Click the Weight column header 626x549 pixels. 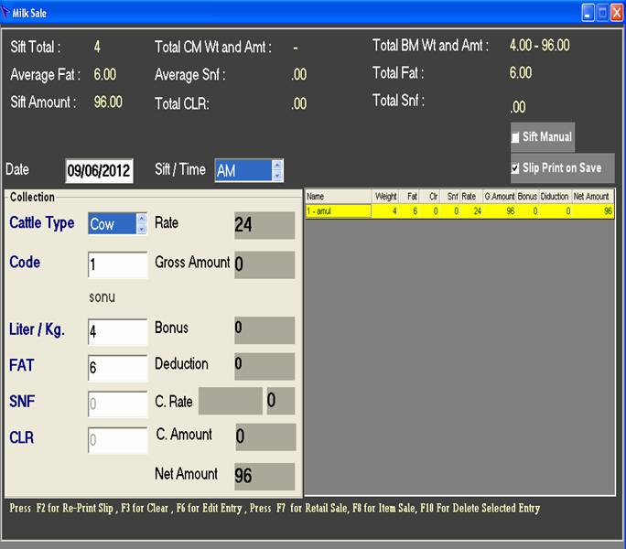[385, 197]
